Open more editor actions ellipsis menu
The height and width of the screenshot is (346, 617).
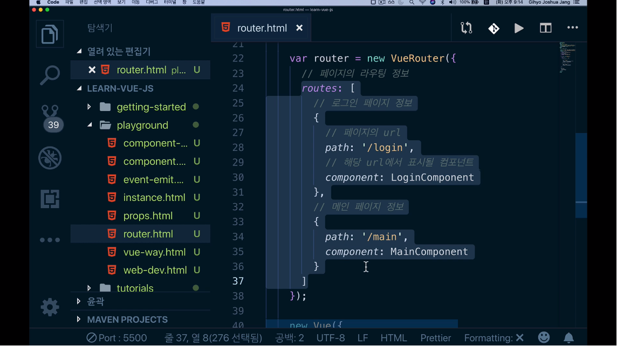572,28
